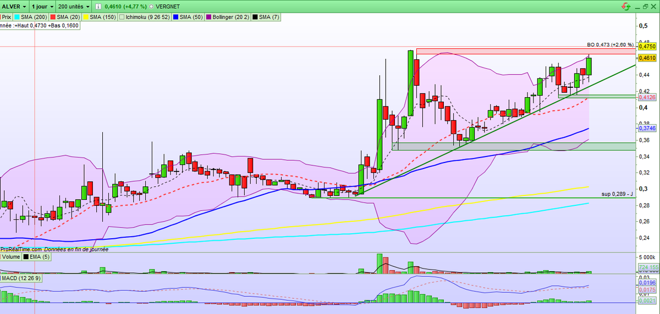
Task: Click the 0,0196 MACD value label
Action: pos(647,283)
